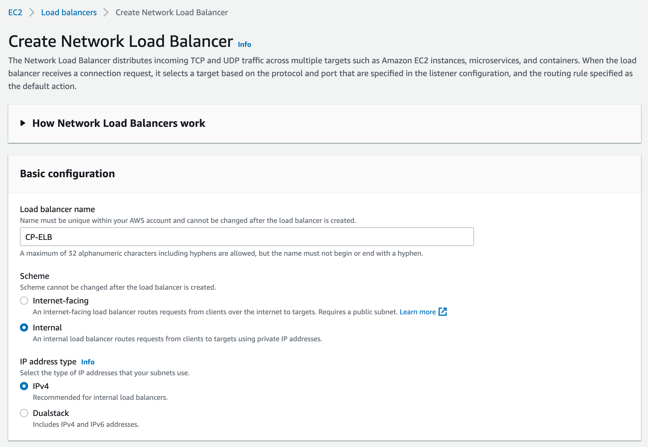Select the Internal scheme radio button
The width and height of the screenshot is (648, 447).
pos(24,327)
